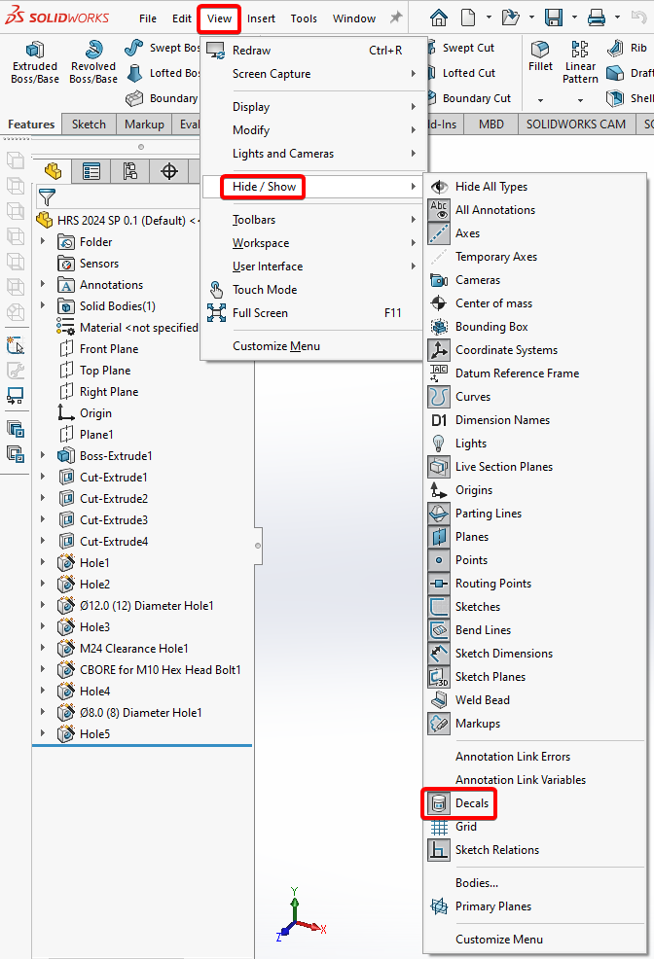Expand the Lights and Cameras submenu
Viewport: 654px width, 959px height.
pos(314,154)
